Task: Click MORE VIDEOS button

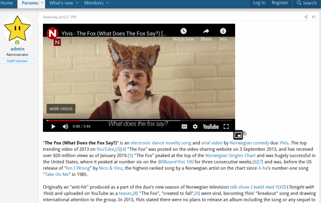Action: 61,109
